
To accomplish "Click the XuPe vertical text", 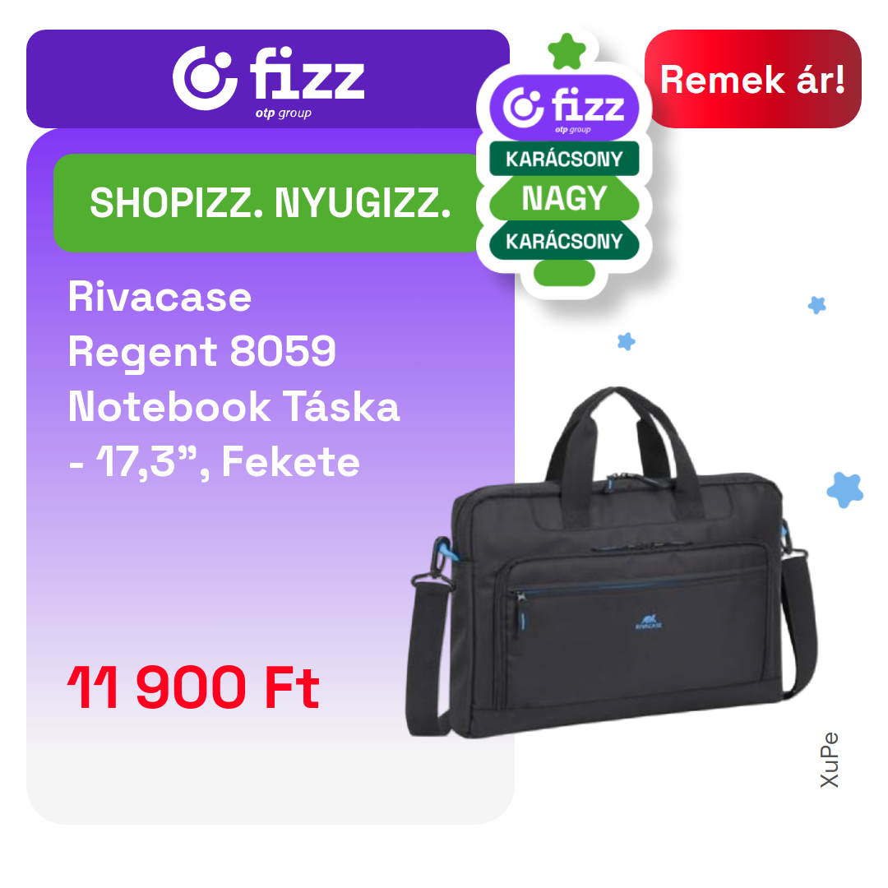I will click(x=829, y=760).
